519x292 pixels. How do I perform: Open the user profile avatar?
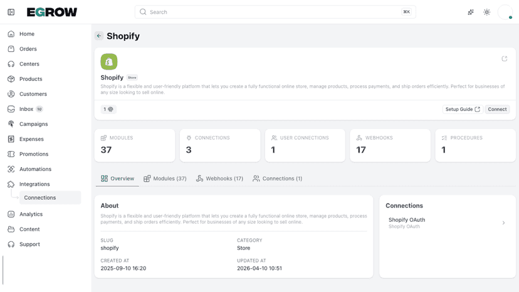click(505, 13)
